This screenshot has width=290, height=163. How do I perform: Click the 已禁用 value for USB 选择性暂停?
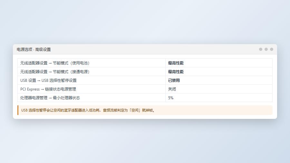click(174, 81)
